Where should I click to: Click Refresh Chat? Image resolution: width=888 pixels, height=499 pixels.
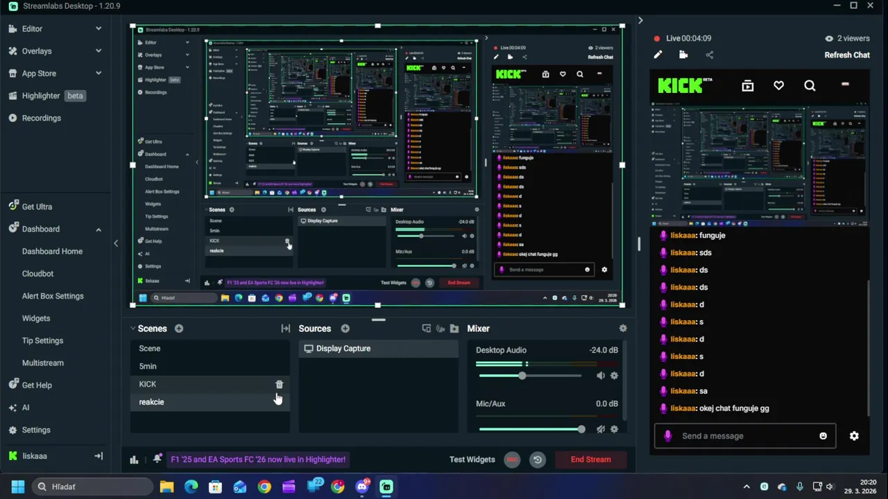[x=846, y=55]
